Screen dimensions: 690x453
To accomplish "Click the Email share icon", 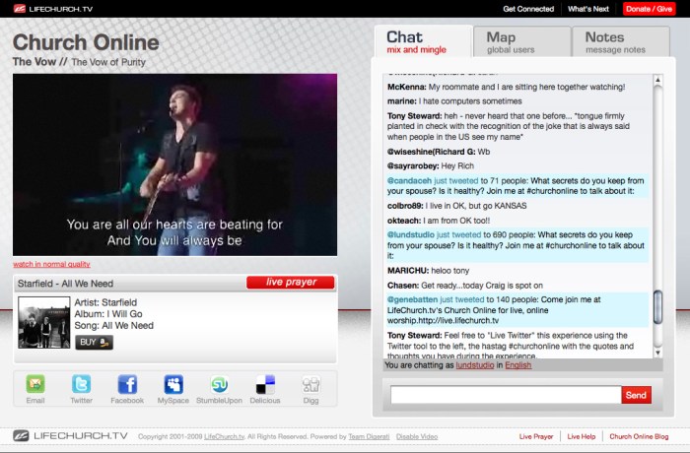I will pyautogui.click(x=35, y=384).
